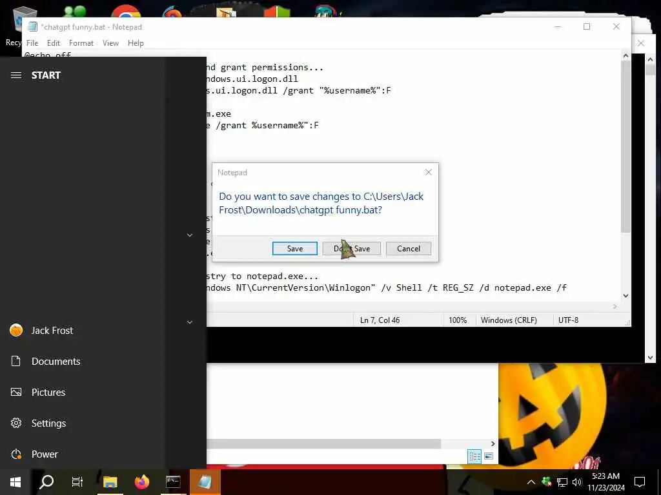
Task: Open Pictures from Start menu
Action: [82, 393]
